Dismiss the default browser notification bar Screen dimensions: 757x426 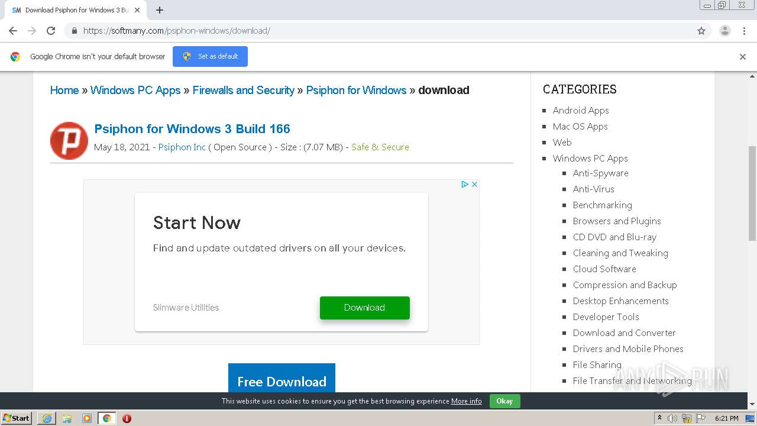coord(743,57)
